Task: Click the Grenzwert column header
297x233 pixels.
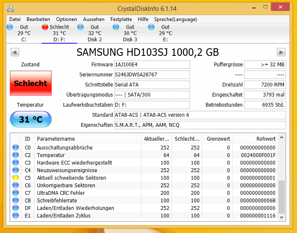Action: pos(217,139)
